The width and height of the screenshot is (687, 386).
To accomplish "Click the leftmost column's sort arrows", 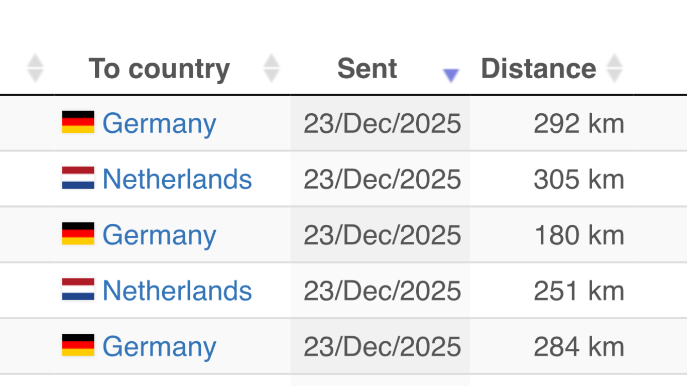I will coord(35,68).
